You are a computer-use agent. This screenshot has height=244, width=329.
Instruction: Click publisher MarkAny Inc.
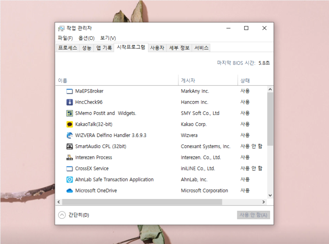coord(195,91)
